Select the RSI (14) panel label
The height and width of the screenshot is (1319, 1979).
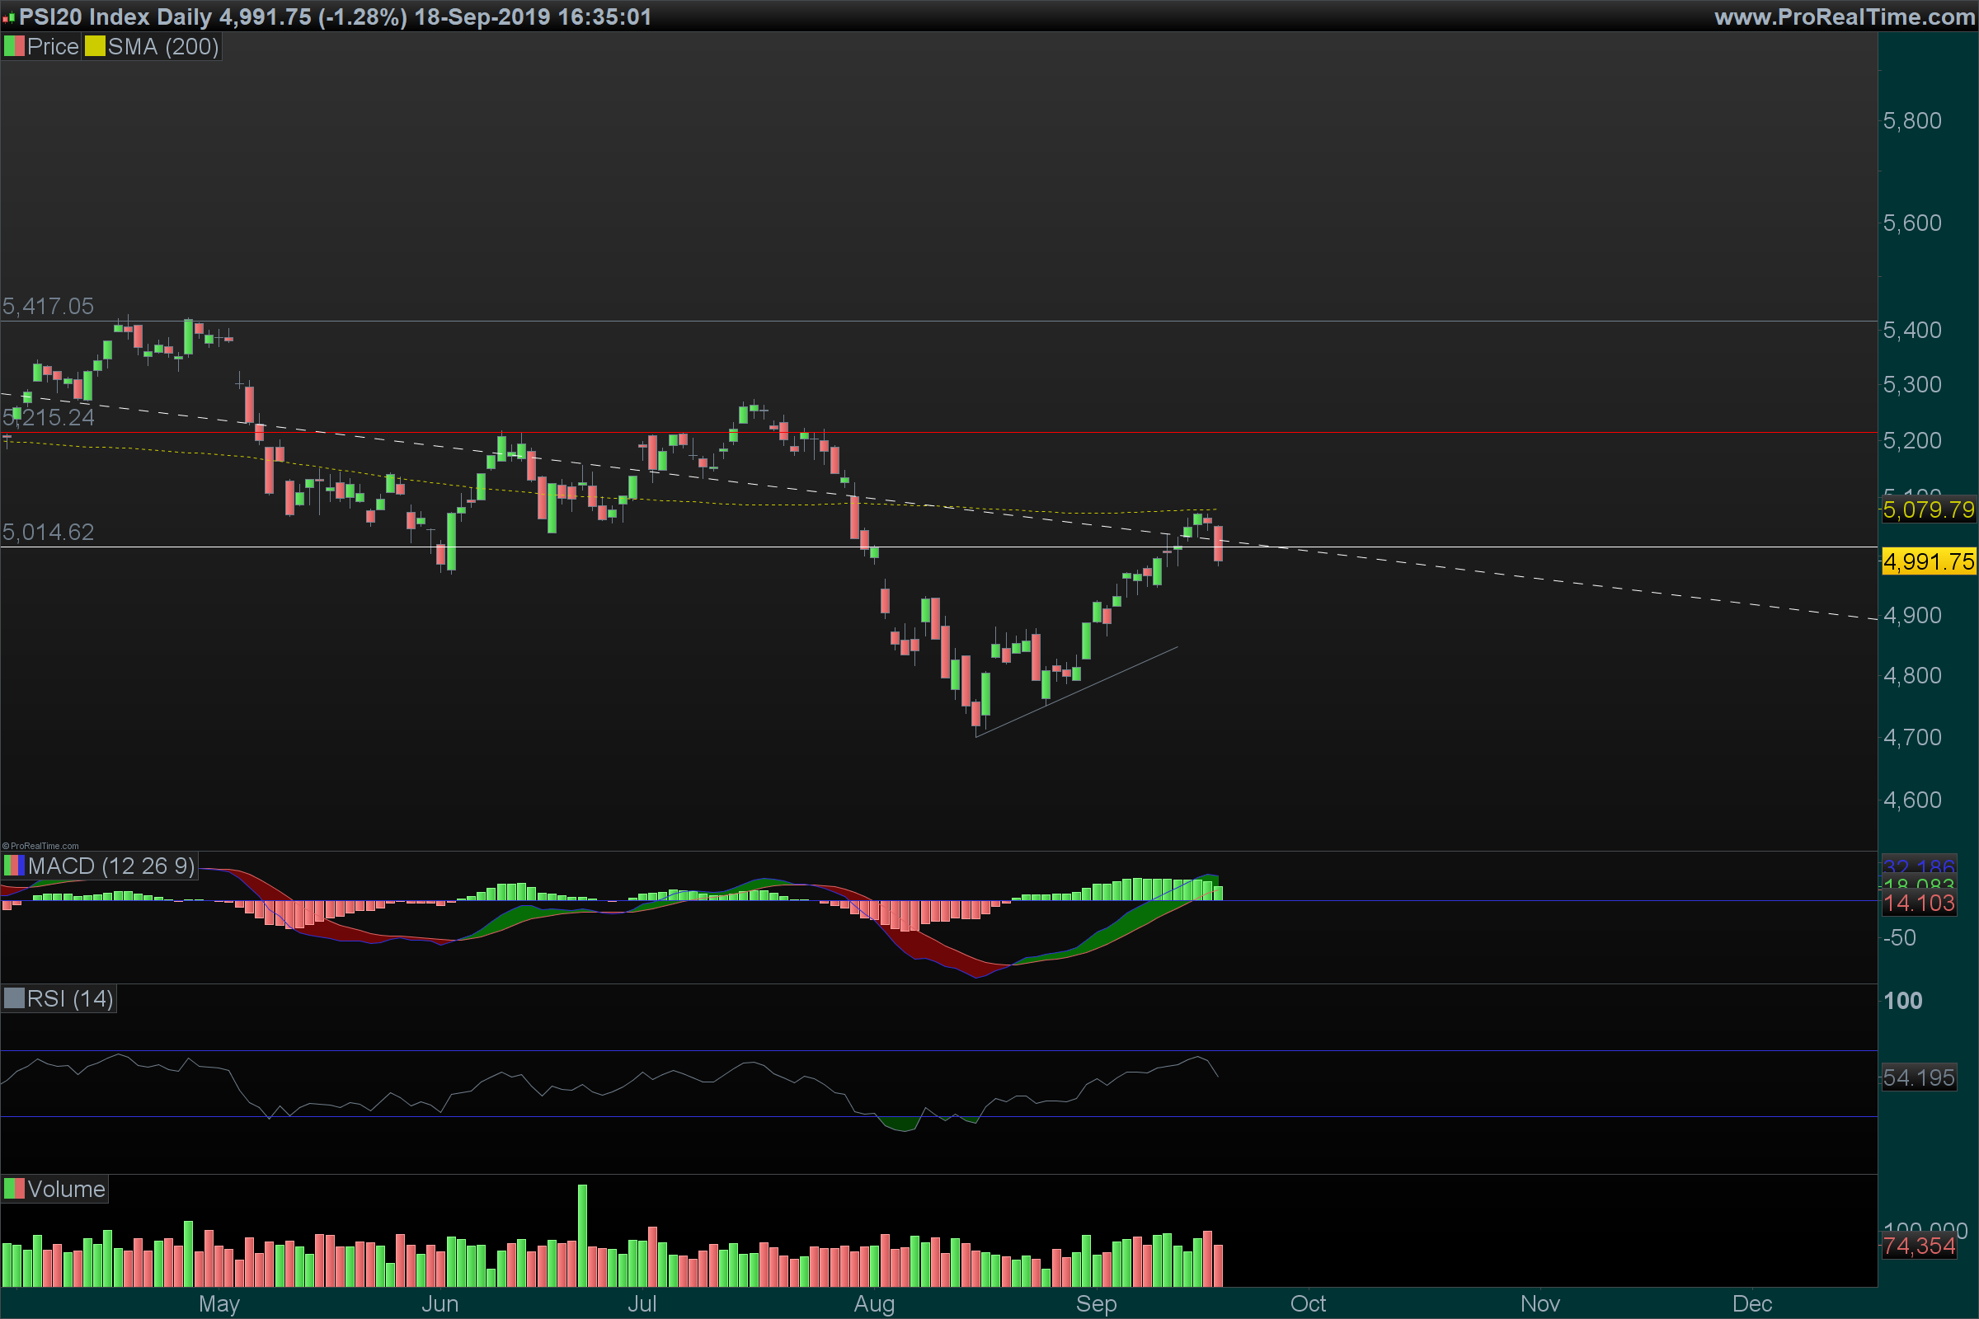click(x=70, y=998)
